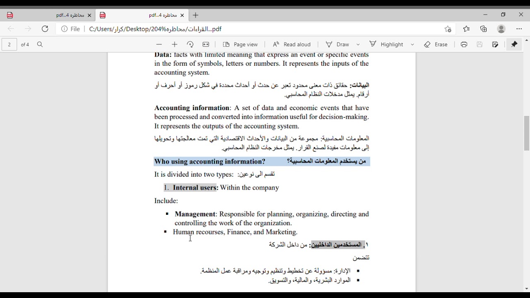Refresh the current page
The height and width of the screenshot is (298, 530).
coord(45,29)
